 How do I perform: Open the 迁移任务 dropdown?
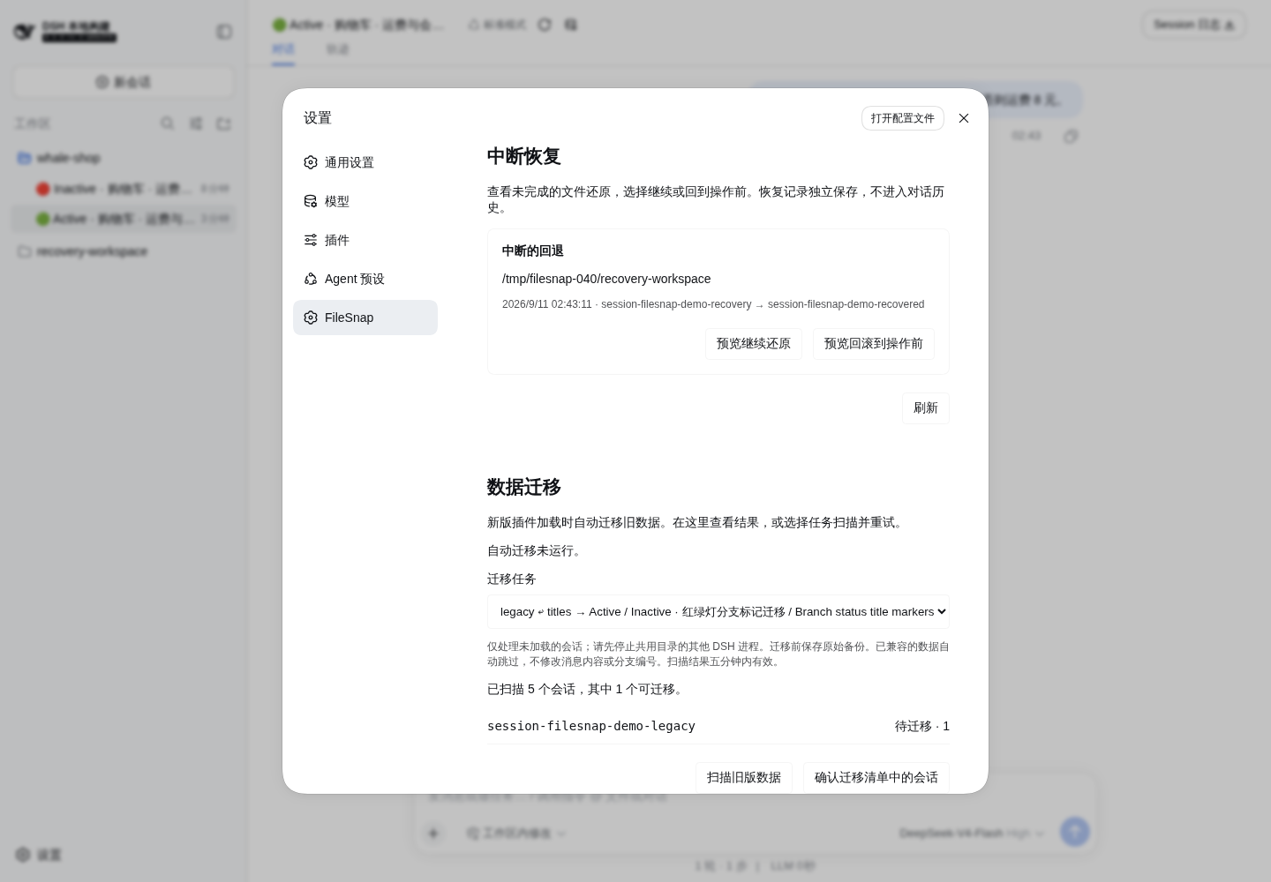coord(718,611)
